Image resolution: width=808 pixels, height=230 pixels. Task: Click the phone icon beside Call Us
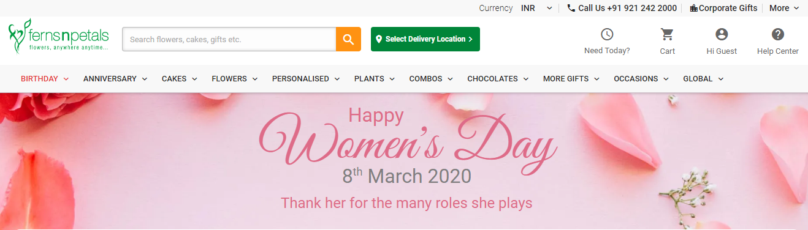tap(571, 8)
